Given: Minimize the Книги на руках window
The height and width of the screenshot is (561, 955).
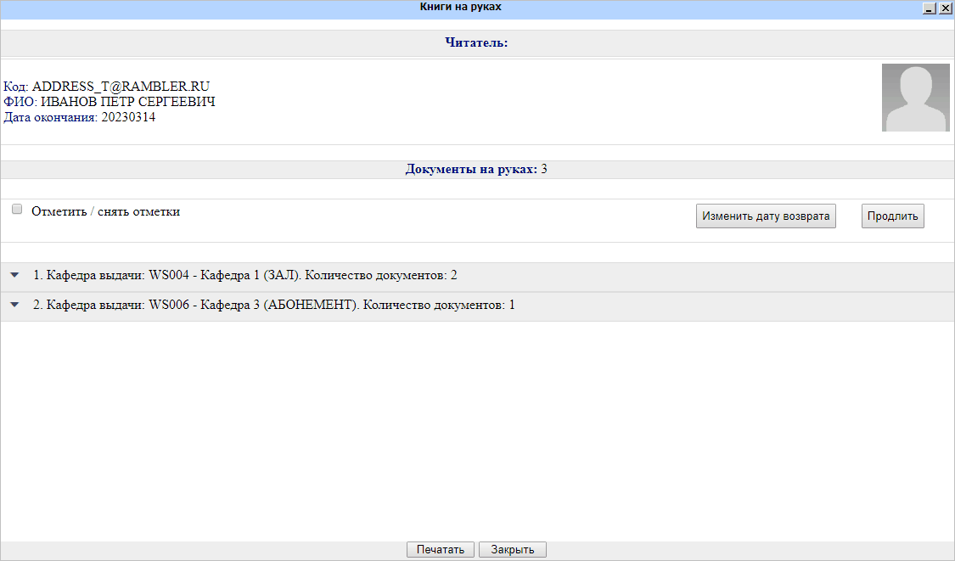Looking at the screenshot, I should 930,8.
